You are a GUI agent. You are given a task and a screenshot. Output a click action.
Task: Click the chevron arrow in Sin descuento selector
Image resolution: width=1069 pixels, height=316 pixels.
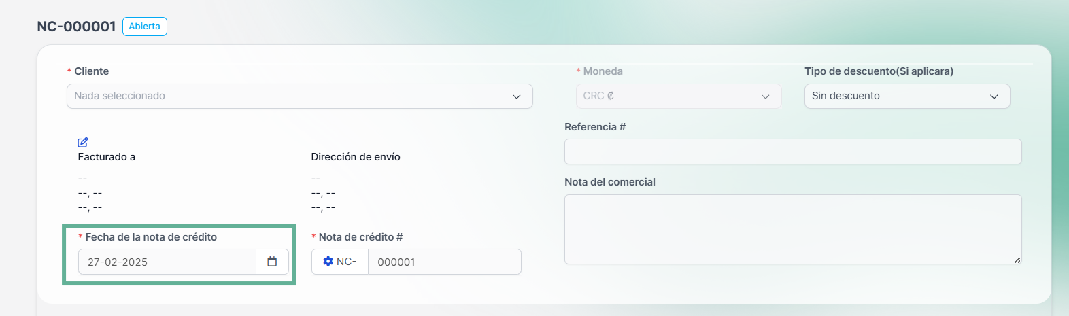click(x=994, y=96)
